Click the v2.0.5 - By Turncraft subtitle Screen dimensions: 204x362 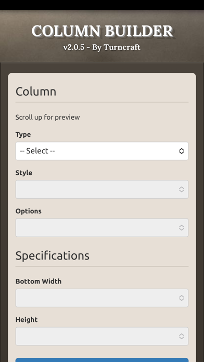tap(102, 47)
